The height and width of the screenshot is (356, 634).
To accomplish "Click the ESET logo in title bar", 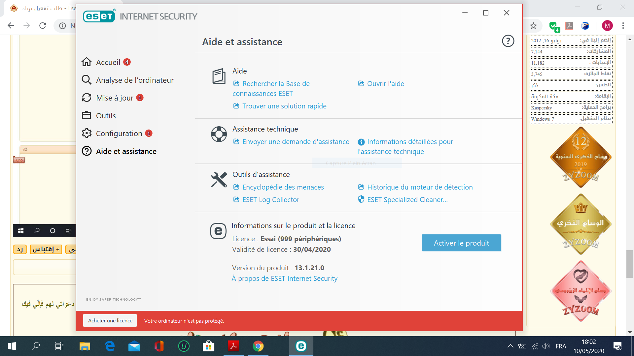I will (x=99, y=16).
